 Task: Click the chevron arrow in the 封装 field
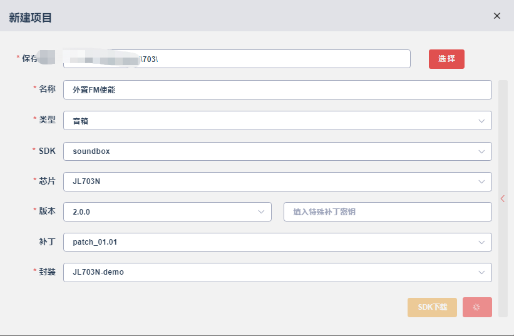tap(481, 272)
